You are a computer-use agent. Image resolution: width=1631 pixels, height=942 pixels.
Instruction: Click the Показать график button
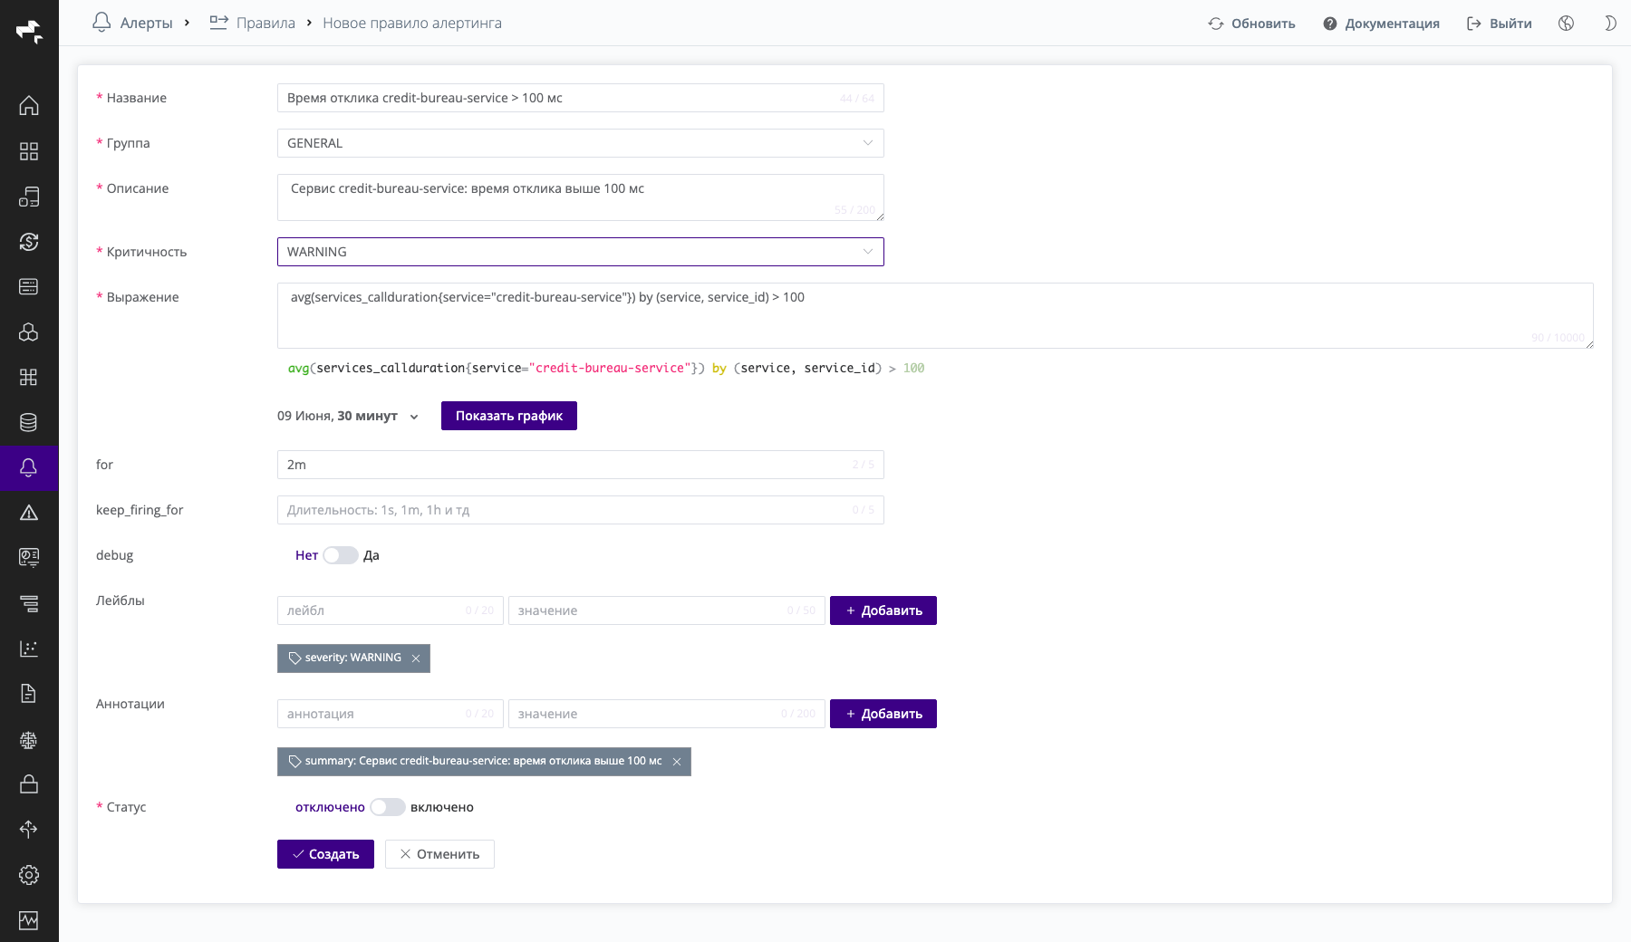pyautogui.click(x=509, y=416)
